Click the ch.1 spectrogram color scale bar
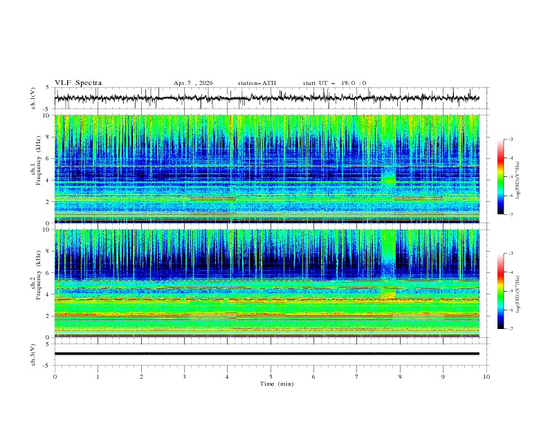The width and height of the screenshot is (548, 423). [x=500, y=177]
